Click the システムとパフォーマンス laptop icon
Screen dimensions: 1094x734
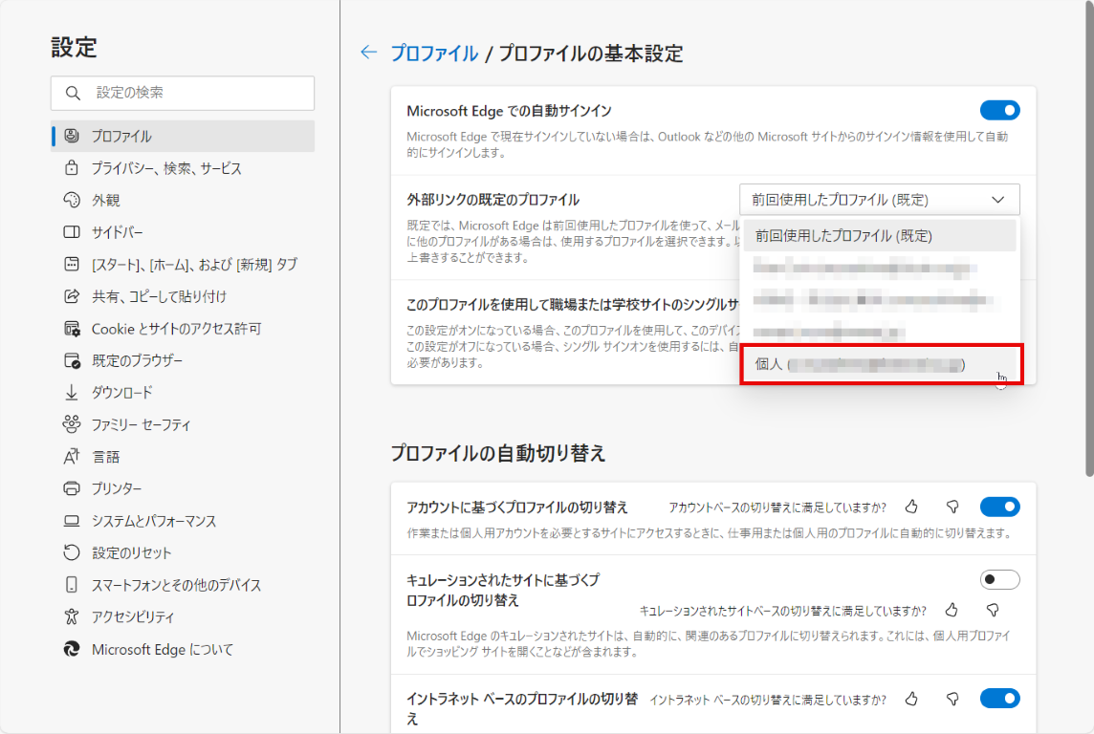click(x=72, y=521)
